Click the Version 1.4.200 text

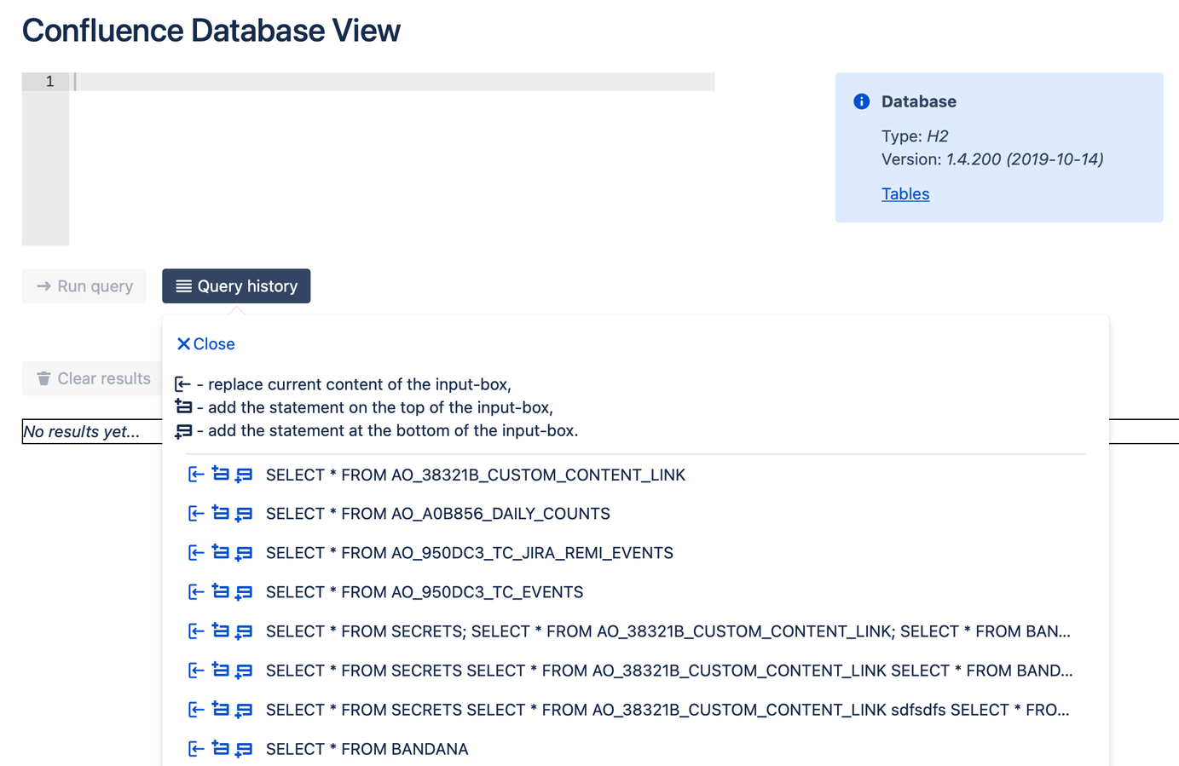click(x=992, y=159)
